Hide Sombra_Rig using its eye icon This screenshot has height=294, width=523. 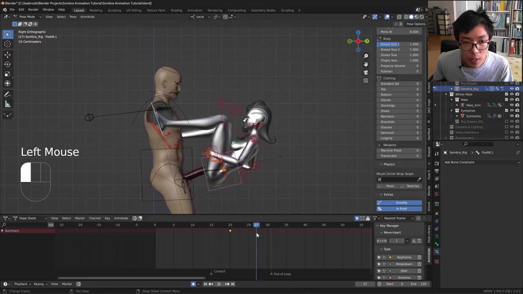(x=512, y=89)
